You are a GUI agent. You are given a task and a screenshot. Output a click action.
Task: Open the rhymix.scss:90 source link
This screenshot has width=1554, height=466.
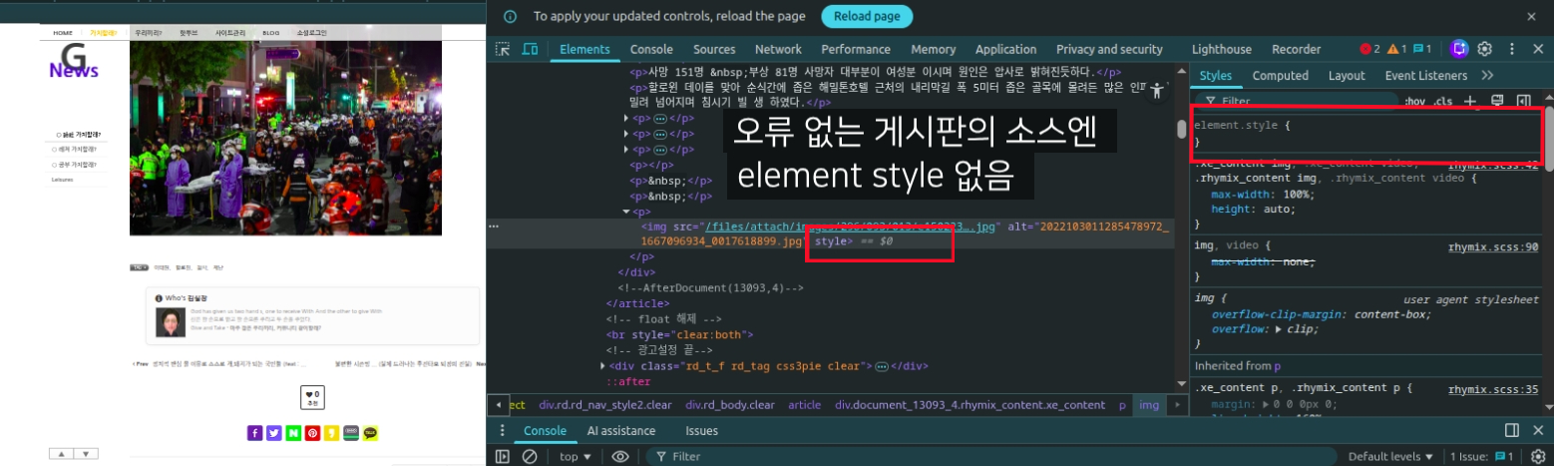1492,246
